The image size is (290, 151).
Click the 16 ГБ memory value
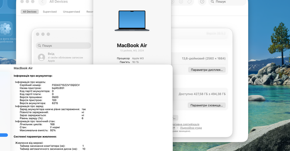(136, 62)
